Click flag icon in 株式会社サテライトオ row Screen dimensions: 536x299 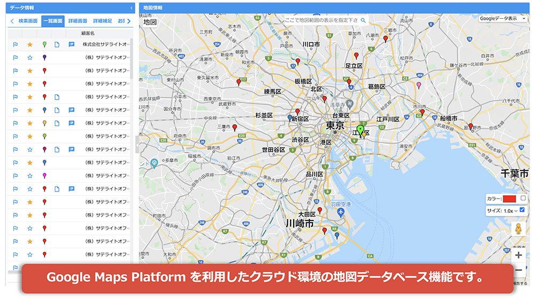(x=16, y=44)
